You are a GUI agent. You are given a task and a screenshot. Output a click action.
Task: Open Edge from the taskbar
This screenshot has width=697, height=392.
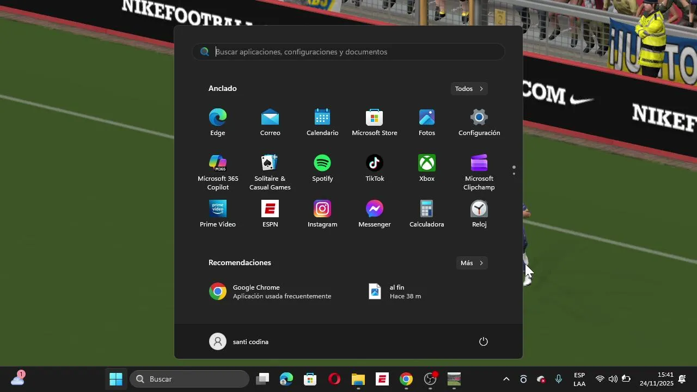(286, 379)
